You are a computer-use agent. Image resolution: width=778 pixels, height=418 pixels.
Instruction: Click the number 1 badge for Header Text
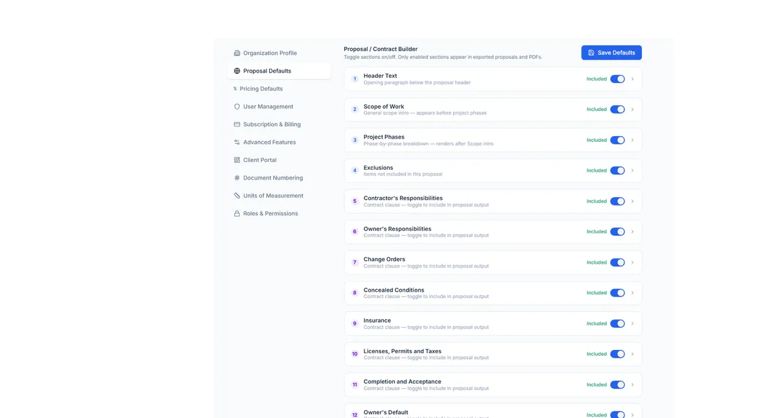pyautogui.click(x=355, y=79)
